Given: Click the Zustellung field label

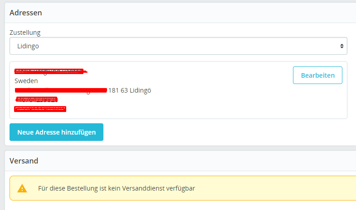Looking at the screenshot, I should coord(25,33).
